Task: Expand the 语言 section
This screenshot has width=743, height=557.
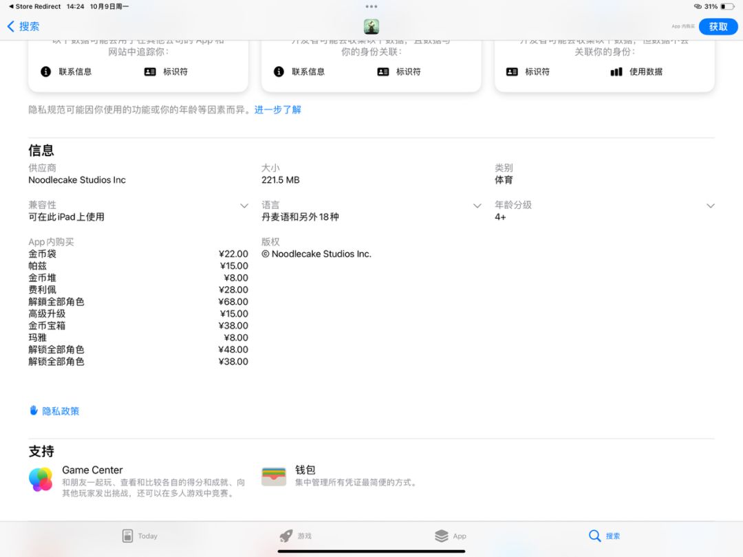Action: coord(477,206)
